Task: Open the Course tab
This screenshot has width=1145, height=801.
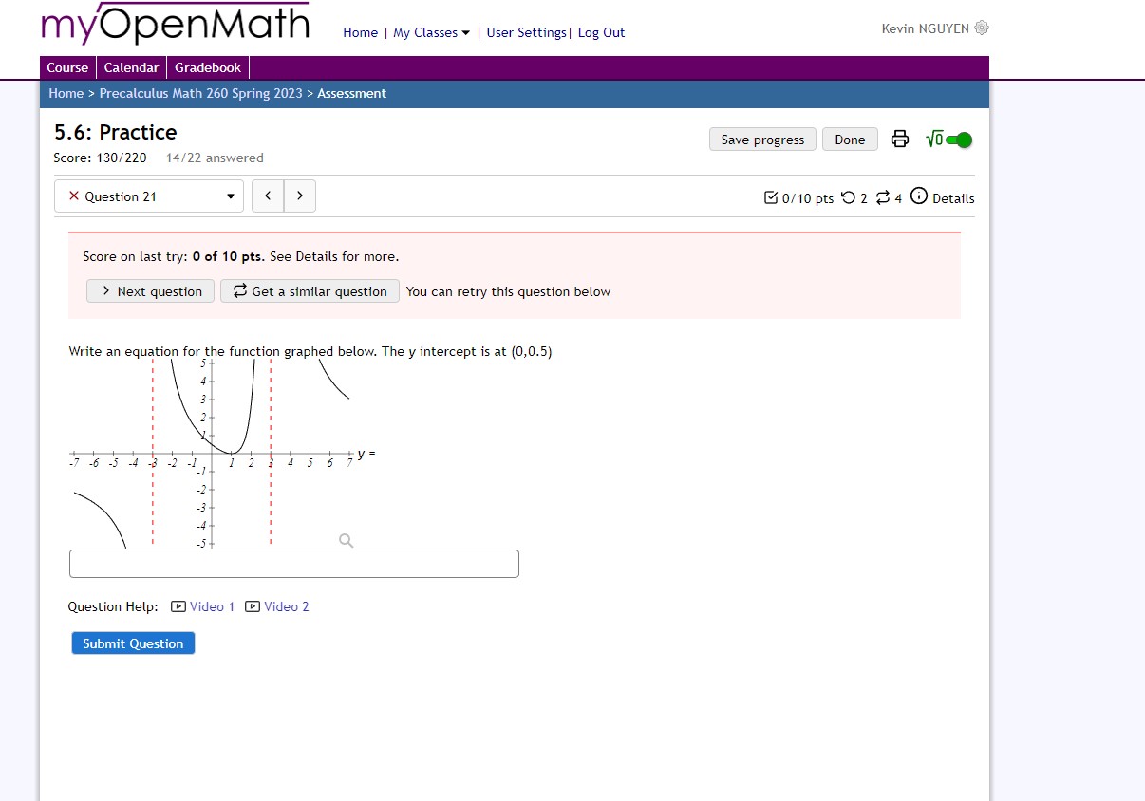Action: [67, 67]
